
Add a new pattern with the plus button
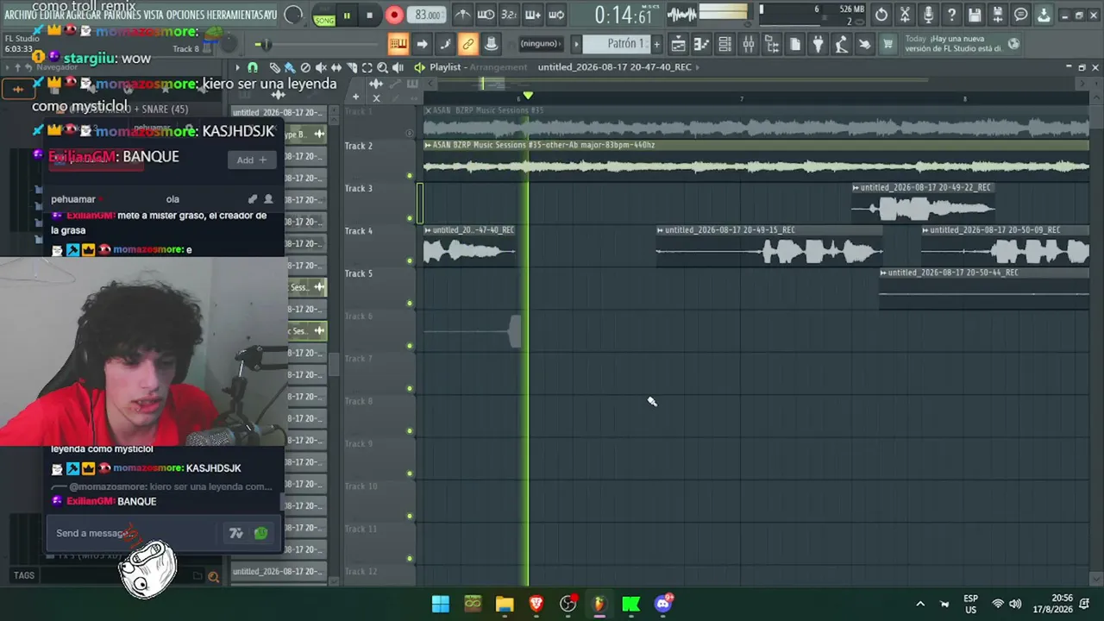[x=656, y=44]
